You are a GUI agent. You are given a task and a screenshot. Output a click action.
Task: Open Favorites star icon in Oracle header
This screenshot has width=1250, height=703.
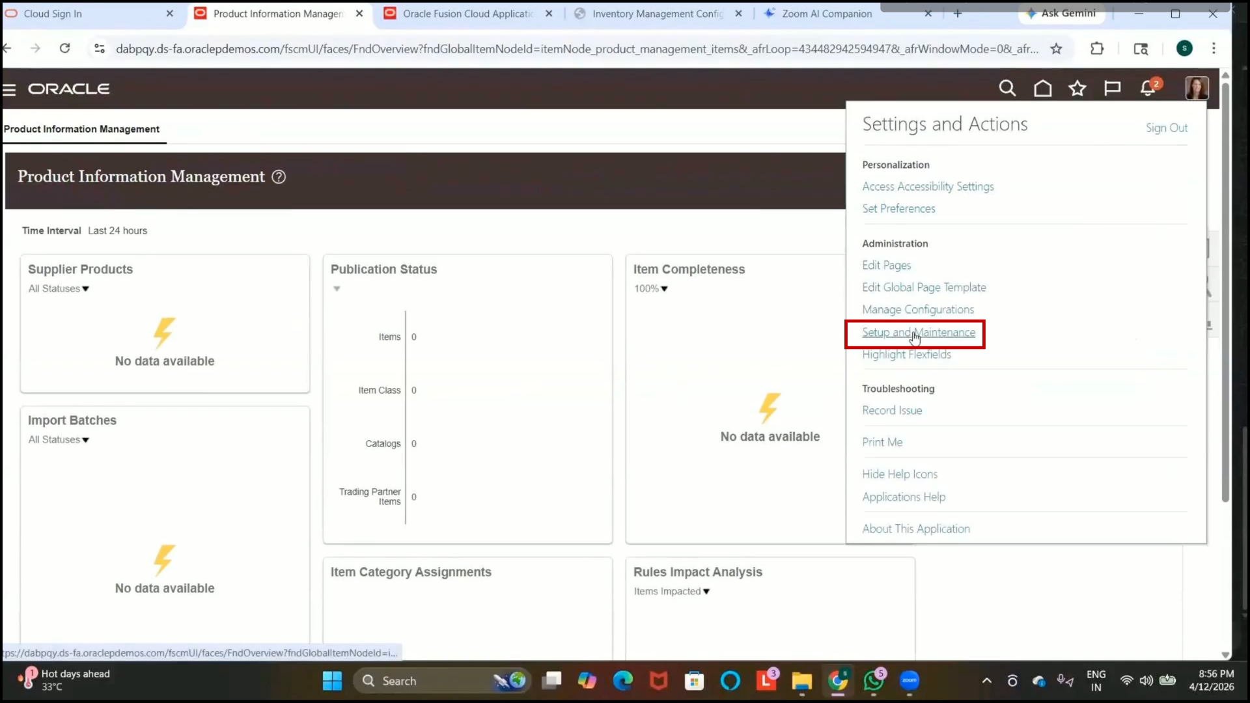(1077, 88)
